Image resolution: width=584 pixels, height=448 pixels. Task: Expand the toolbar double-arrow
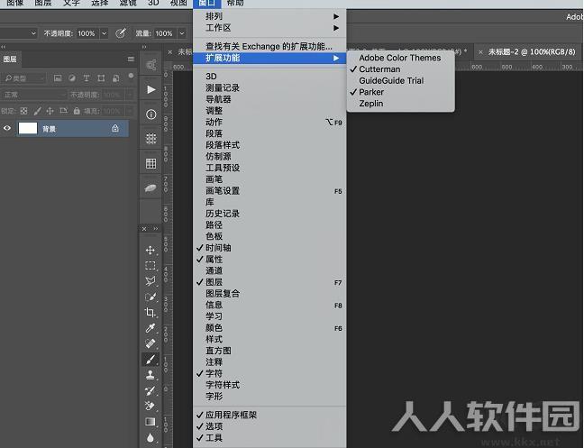(x=156, y=229)
